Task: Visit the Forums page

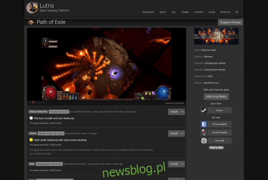Action: point(199,12)
